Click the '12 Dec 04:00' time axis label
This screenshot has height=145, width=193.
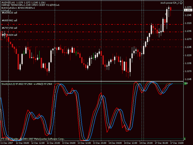click(x=23, y=143)
